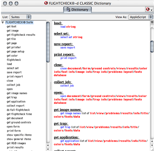Image resolution: width=154 pixels, height=151 pixels.
Task: Select 'print form' in the suite list
Action: click(14, 131)
